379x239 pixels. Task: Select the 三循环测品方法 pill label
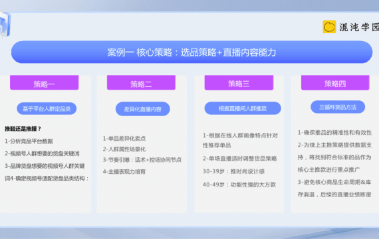[x=338, y=107]
